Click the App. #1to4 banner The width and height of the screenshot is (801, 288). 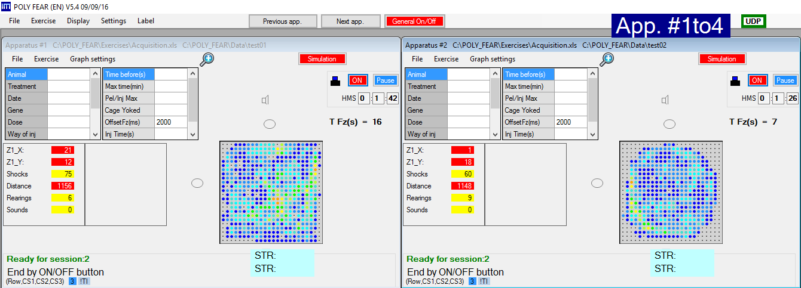tap(669, 26)
